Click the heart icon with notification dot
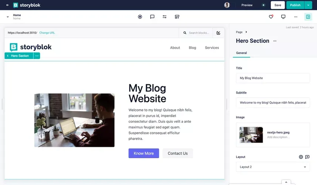Viewport: 317px width, 185px height. (x=271, y=17)
